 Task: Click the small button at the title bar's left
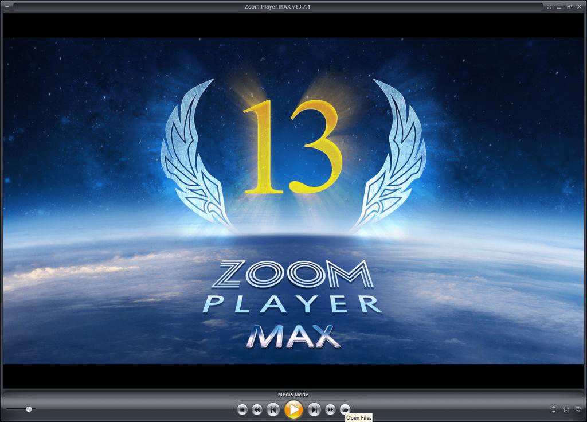point(8,6)
